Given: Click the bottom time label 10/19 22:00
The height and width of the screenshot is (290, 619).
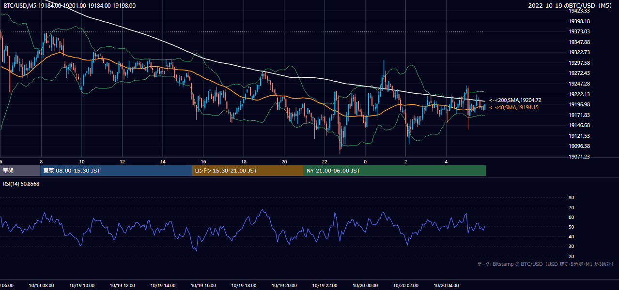Looking at the screenshot, I should [325, 286].
